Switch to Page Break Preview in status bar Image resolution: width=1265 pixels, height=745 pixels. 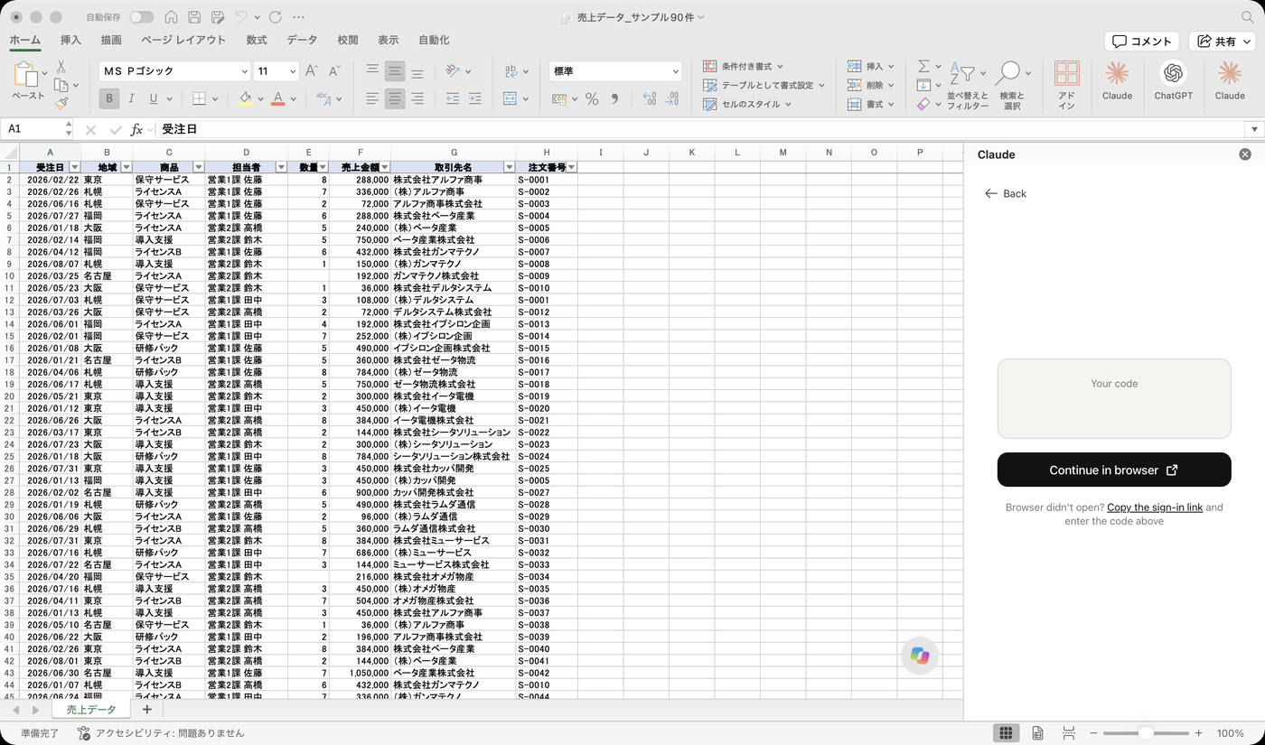tap(1069, 733)
